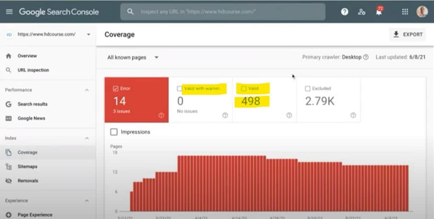Viewport: 434px width, 219px height.
Task: Open Page Experience report
Action: click(x=35, y=215)
